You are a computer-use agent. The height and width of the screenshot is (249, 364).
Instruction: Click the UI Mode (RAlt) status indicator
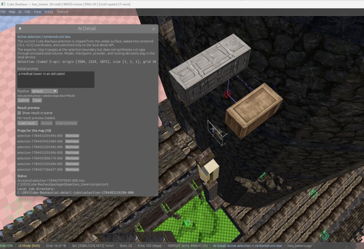29,245
